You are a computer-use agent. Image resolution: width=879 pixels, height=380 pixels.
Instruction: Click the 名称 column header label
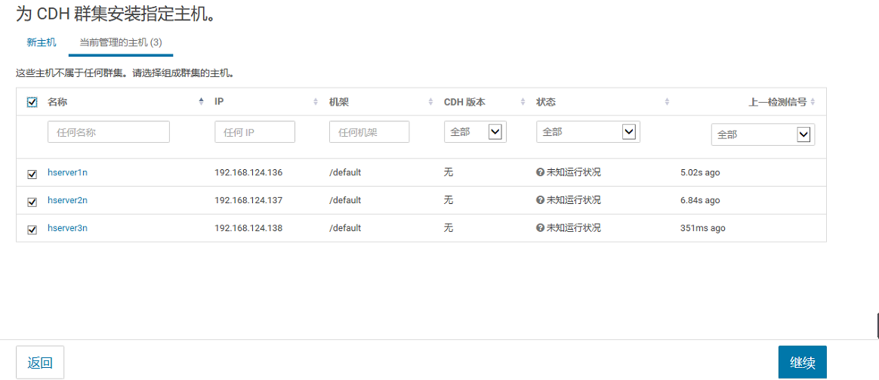(x=57, y=102)
